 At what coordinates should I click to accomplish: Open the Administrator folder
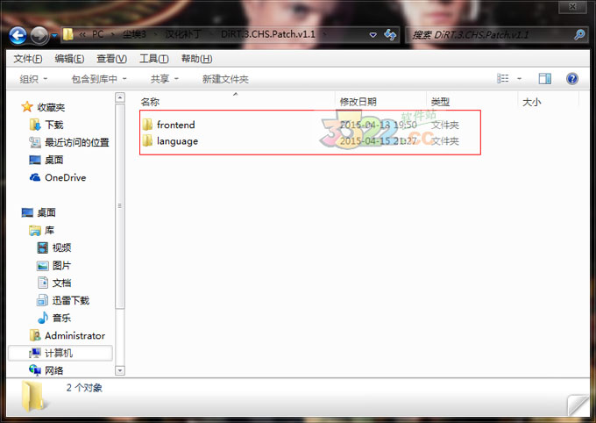74,335
